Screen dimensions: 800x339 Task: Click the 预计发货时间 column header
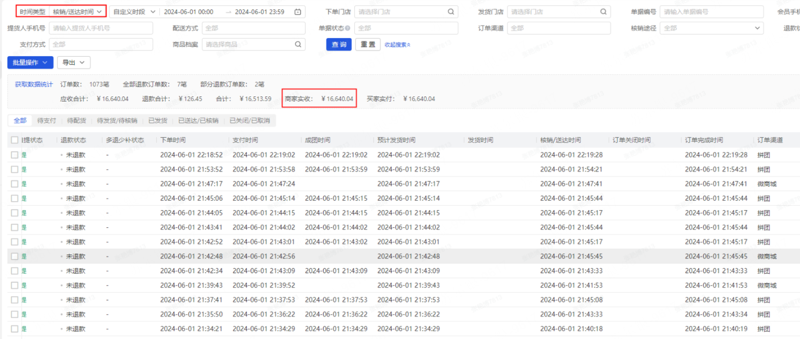(396, 140)
